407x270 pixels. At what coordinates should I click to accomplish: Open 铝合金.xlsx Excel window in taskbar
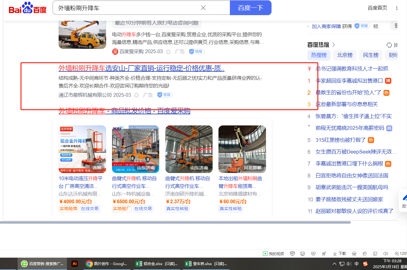[x=156, y=264]
